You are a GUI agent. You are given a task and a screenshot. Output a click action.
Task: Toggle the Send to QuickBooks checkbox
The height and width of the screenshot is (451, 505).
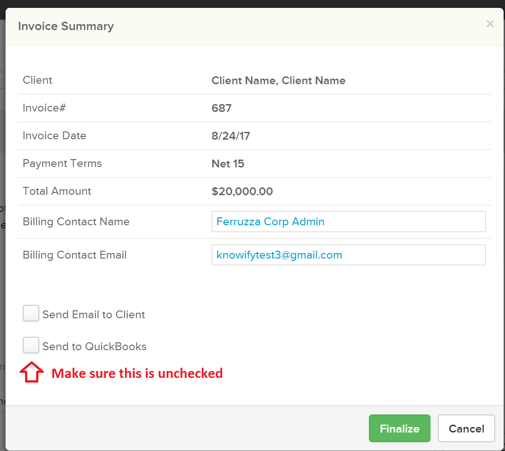(31, 346)
